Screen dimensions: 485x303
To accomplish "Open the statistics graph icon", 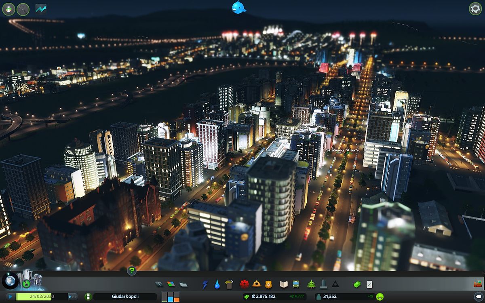I will pyautogui.click(x=41, y=8).
